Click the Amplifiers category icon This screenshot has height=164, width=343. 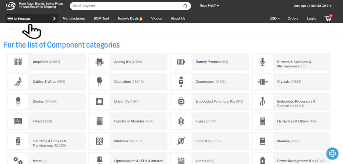coord(18,62)
